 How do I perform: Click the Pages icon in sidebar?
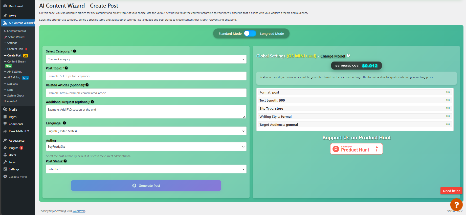(5, 117)
